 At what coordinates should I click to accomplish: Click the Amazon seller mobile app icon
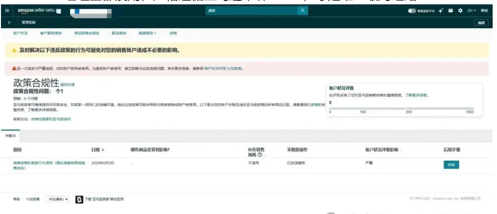tap(79, 199)
